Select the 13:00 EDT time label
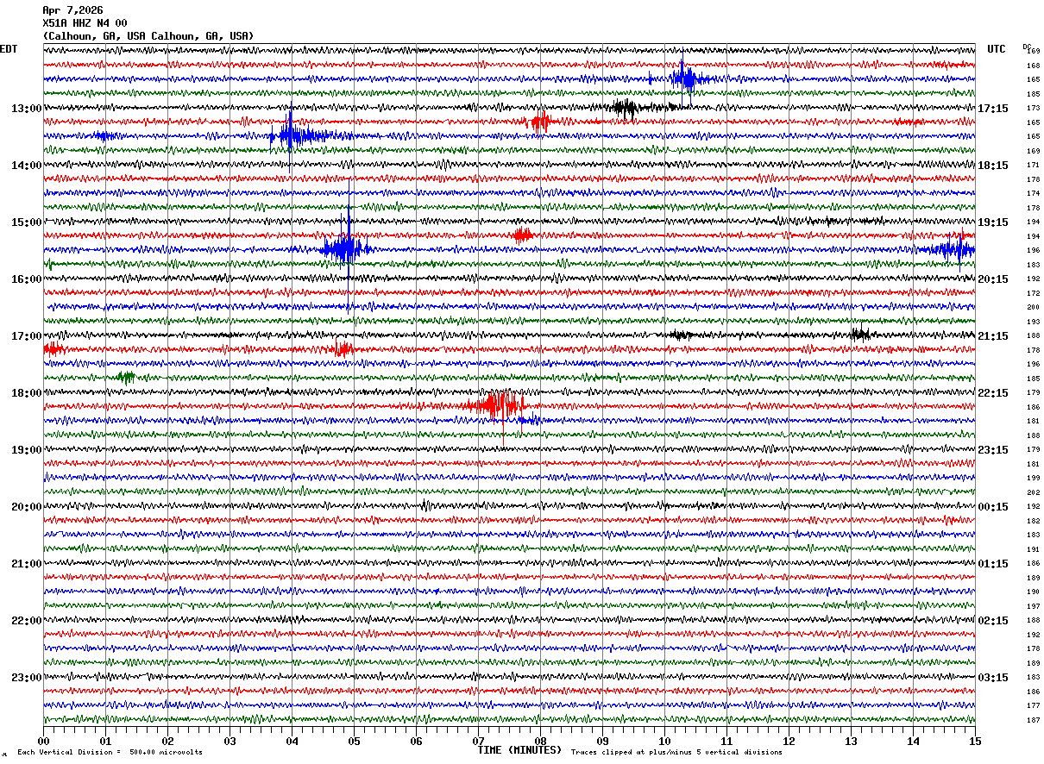The width and height of the screenshot is (1044, 764). [x=27, y=109]
